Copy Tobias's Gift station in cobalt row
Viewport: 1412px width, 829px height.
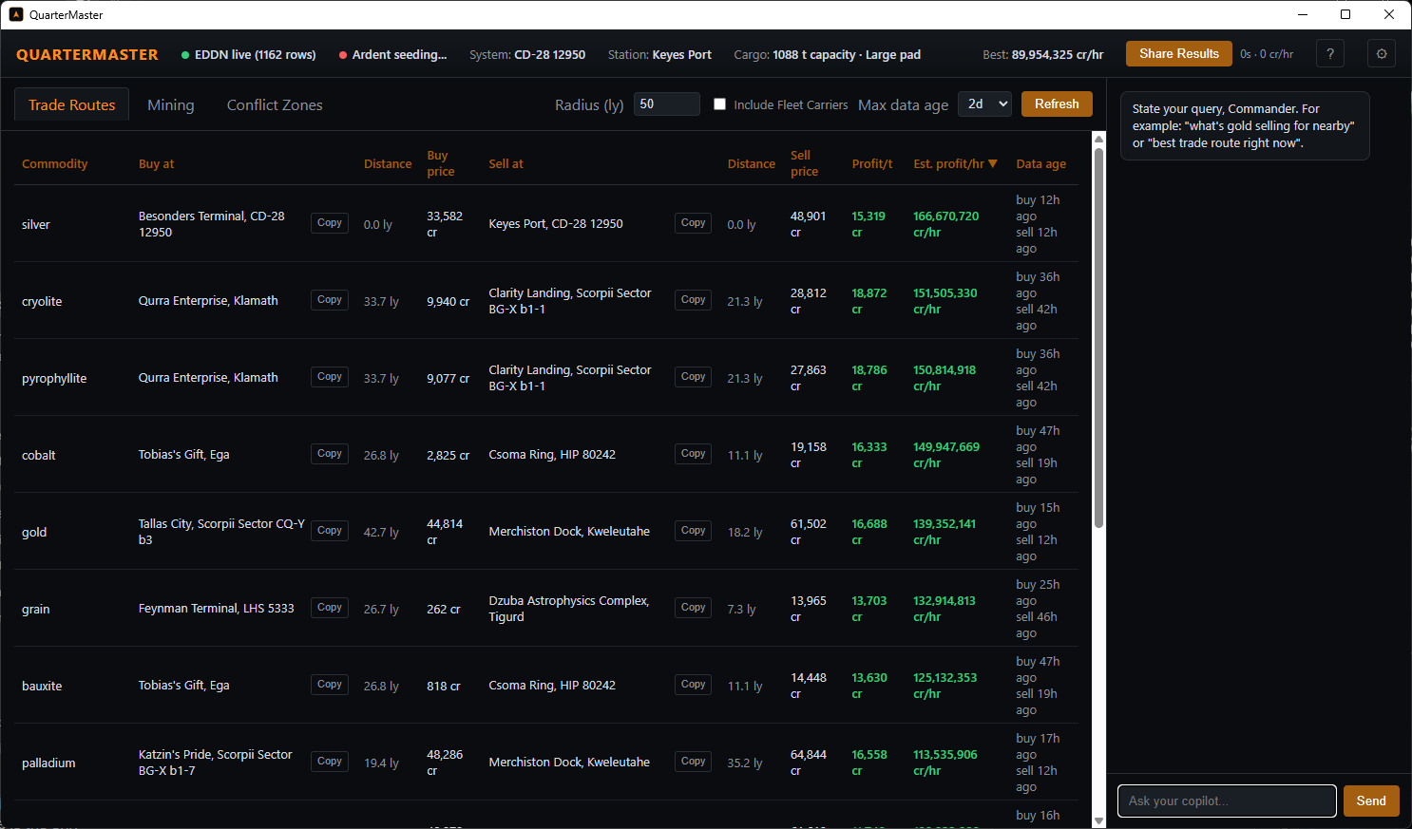[x=330, y=454]
